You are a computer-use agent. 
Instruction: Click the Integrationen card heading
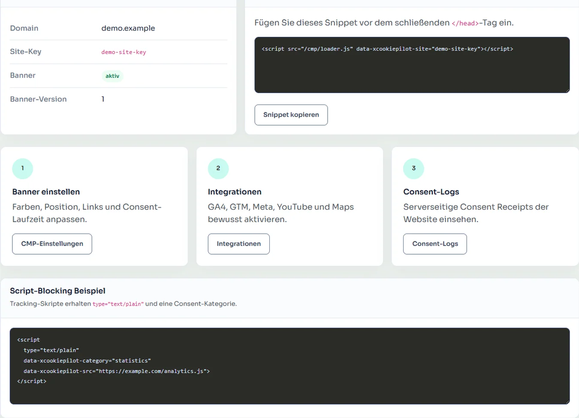[x=235, y=192]
